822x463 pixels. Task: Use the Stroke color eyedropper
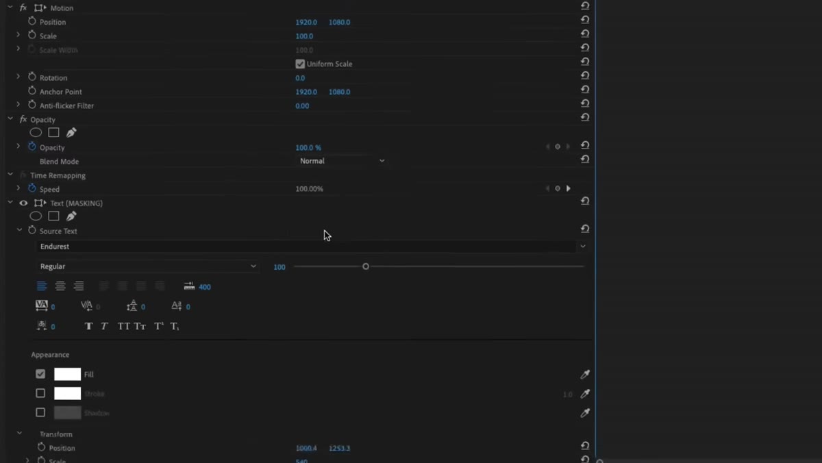(585, 393)
